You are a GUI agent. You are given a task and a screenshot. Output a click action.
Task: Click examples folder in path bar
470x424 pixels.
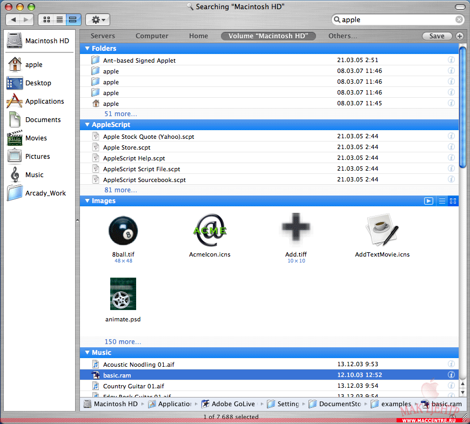[x=391, y=404]
